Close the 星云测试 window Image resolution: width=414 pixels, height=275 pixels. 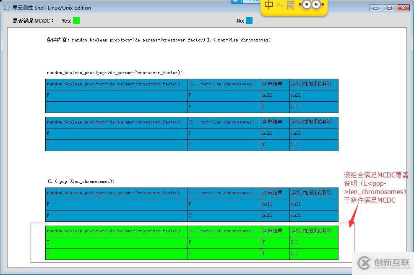pyautogui.click(x=403, y=8)
